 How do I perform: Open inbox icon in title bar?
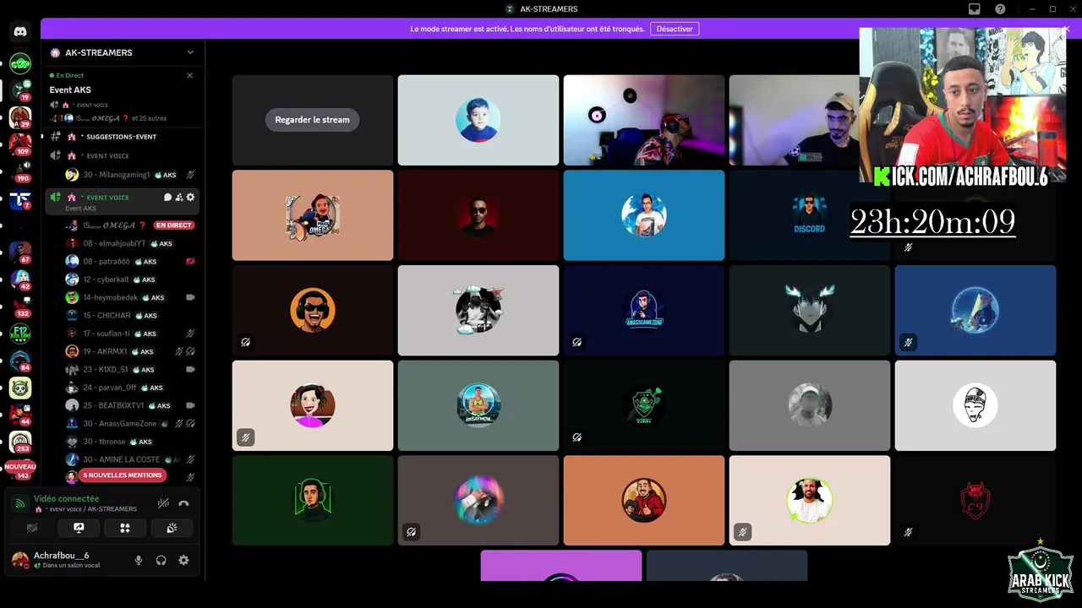click(x=975, y=9)
